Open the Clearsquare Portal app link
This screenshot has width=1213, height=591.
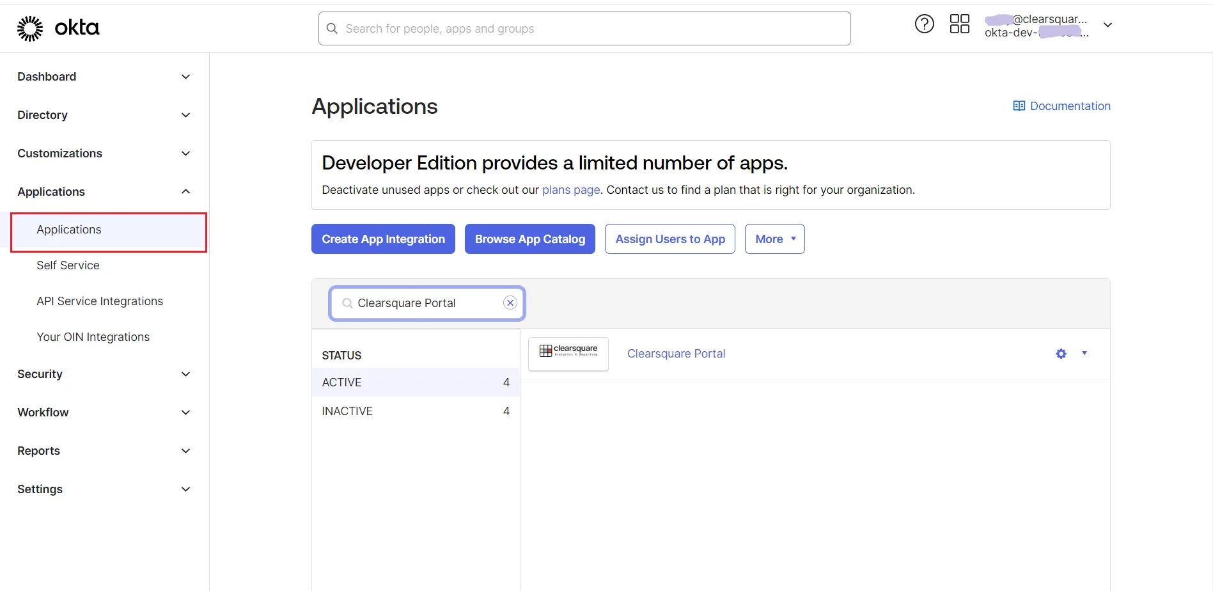point(676,354)
